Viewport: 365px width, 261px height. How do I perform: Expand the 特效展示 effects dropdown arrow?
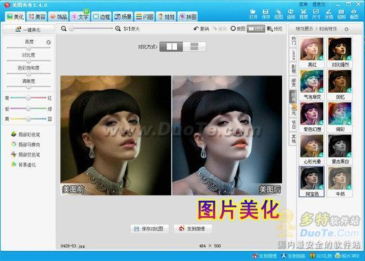(346, 29)
